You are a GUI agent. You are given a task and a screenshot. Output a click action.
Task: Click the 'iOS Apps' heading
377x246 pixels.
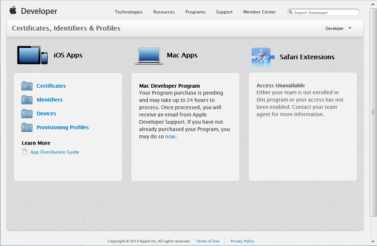(68, 55)
